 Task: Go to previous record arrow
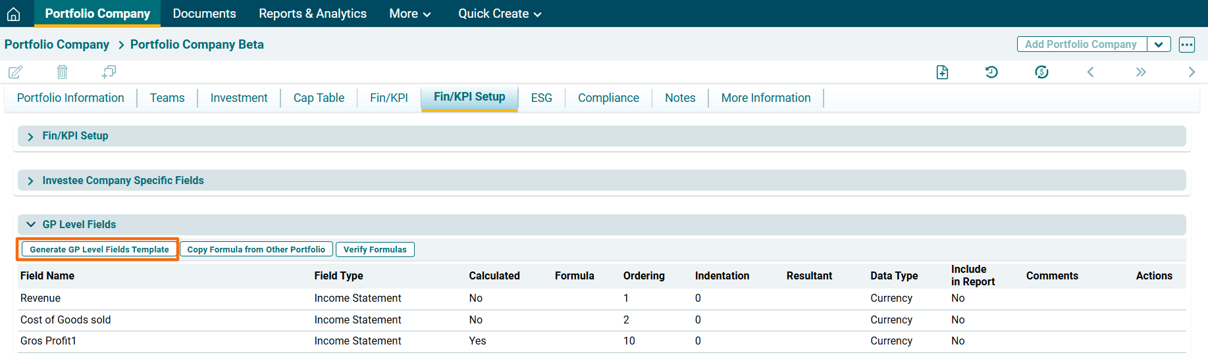[1091, 72]
